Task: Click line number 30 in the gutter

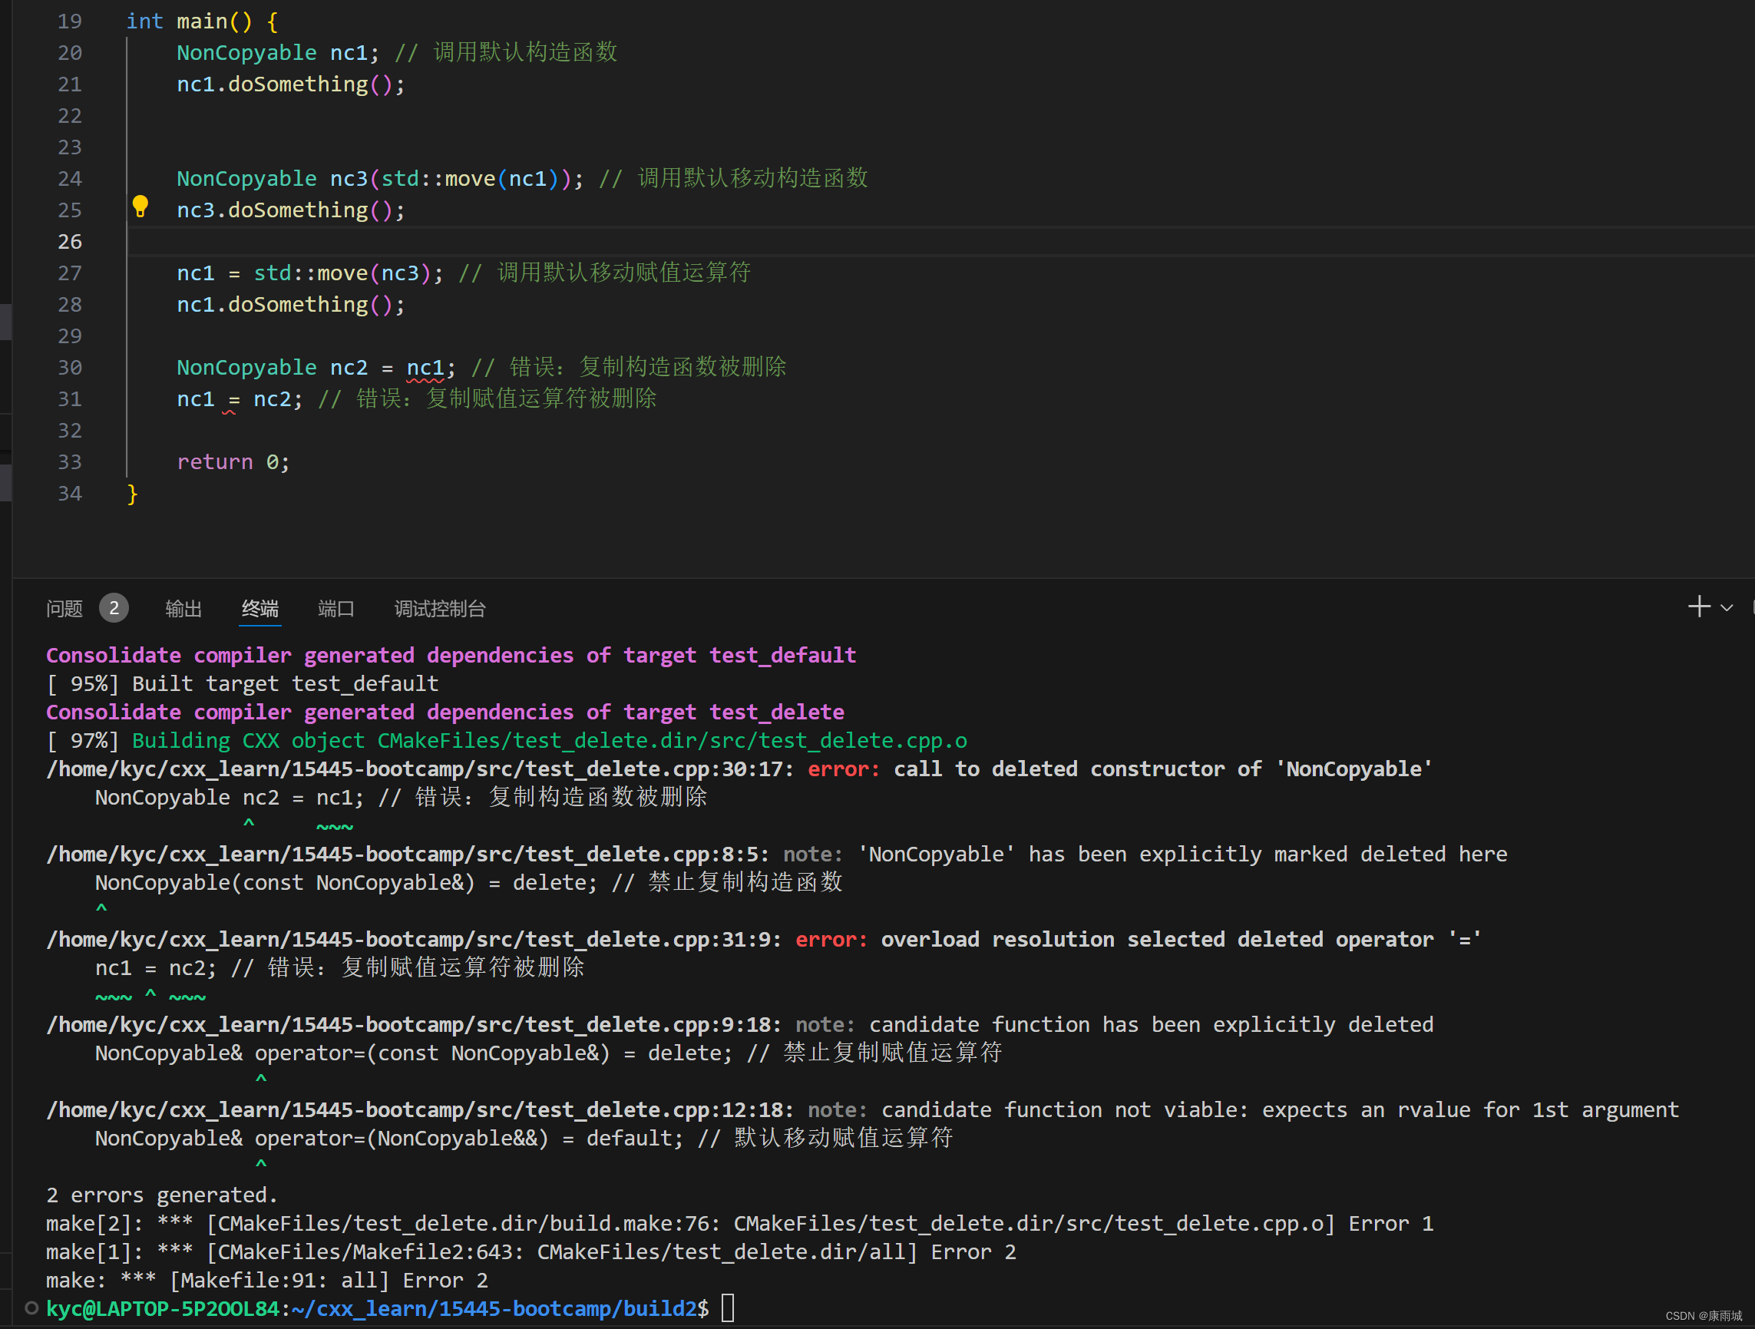Action: (x=70, y=367)
